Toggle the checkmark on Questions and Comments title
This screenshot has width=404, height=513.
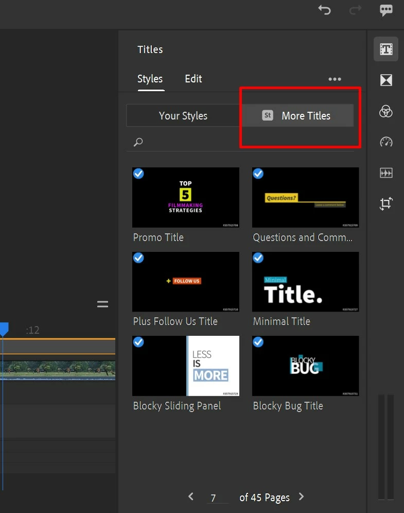tap(258, 174)
